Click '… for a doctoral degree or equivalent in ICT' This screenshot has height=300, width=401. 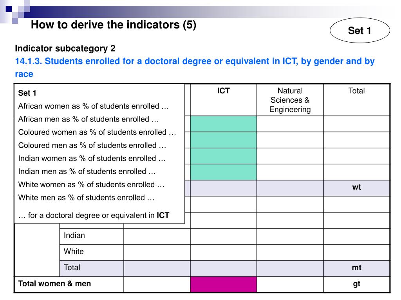coord(94,215)
